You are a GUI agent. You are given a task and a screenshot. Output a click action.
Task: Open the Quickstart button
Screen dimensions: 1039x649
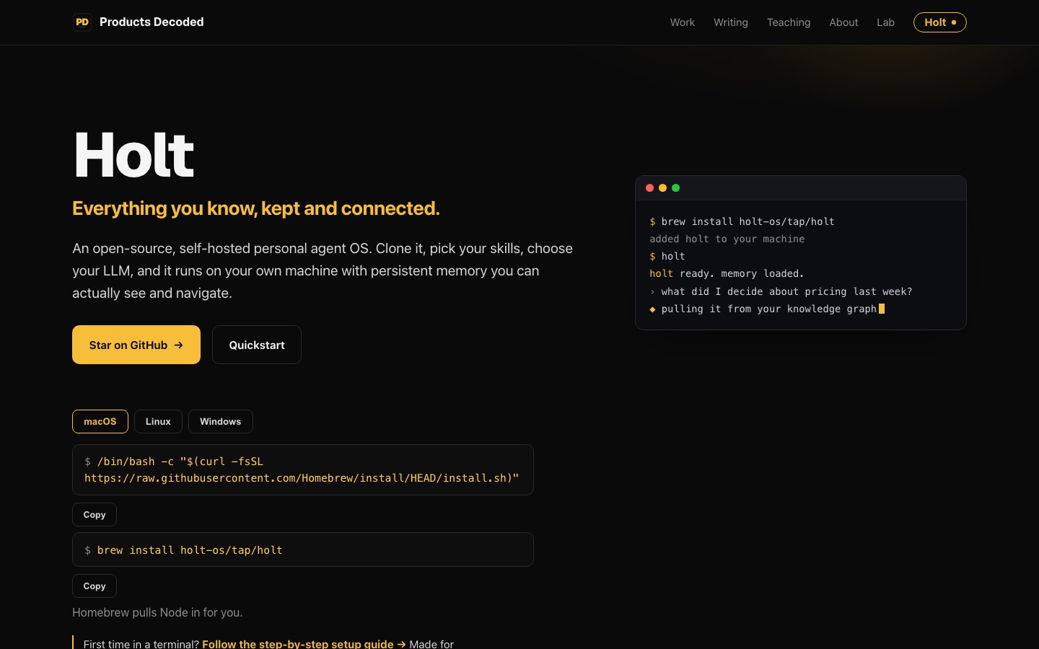coord(257,345)
